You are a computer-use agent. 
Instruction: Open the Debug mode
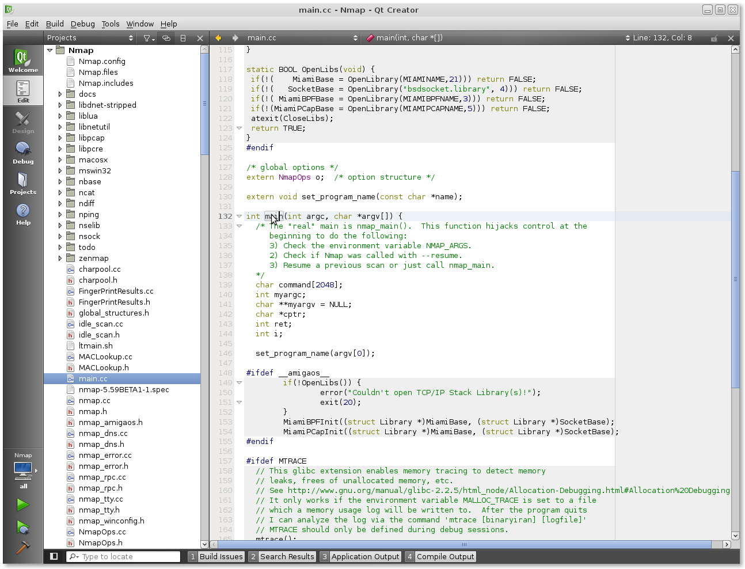pos(23,153)
